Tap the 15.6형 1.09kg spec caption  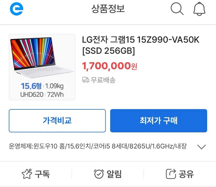point(42,86)
